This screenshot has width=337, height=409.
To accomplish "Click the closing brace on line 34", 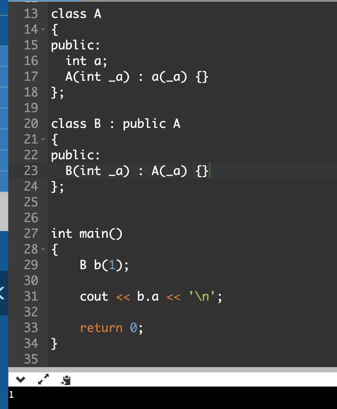I will click(x=54, y=344).
